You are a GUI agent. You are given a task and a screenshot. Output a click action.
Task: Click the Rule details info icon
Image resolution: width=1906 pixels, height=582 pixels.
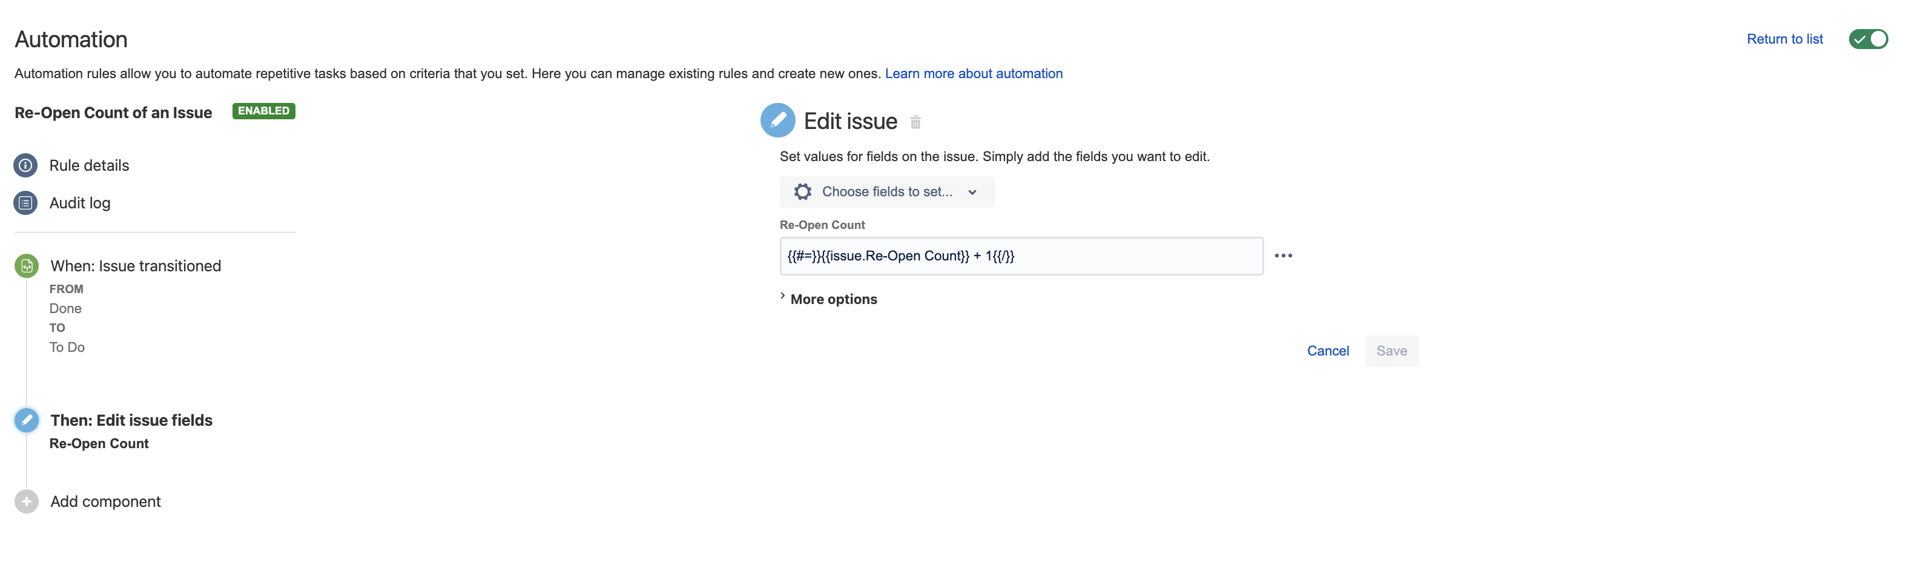click(x=26, y=165)
